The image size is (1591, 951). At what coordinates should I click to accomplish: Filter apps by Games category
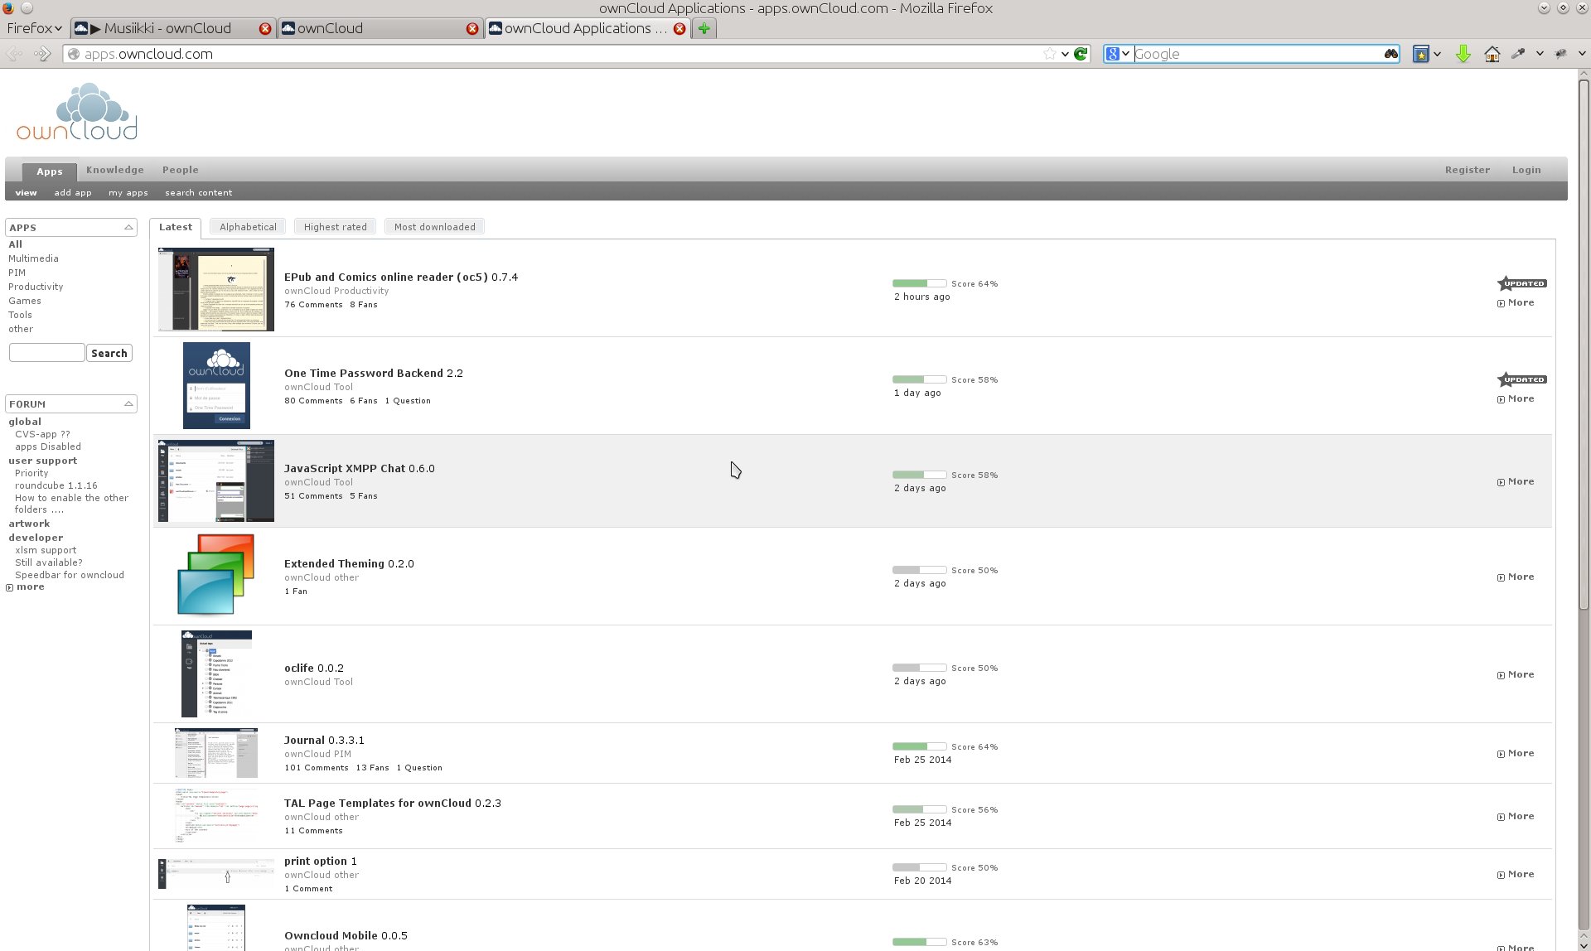click(25, 301)
